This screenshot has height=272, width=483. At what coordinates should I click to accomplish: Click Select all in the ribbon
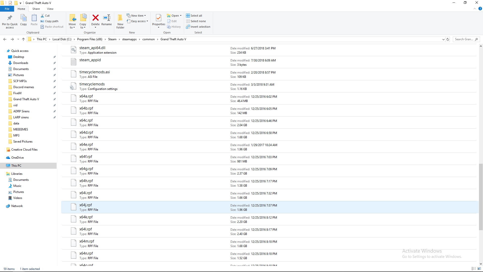pyautogui.click(x=194, y=16)
